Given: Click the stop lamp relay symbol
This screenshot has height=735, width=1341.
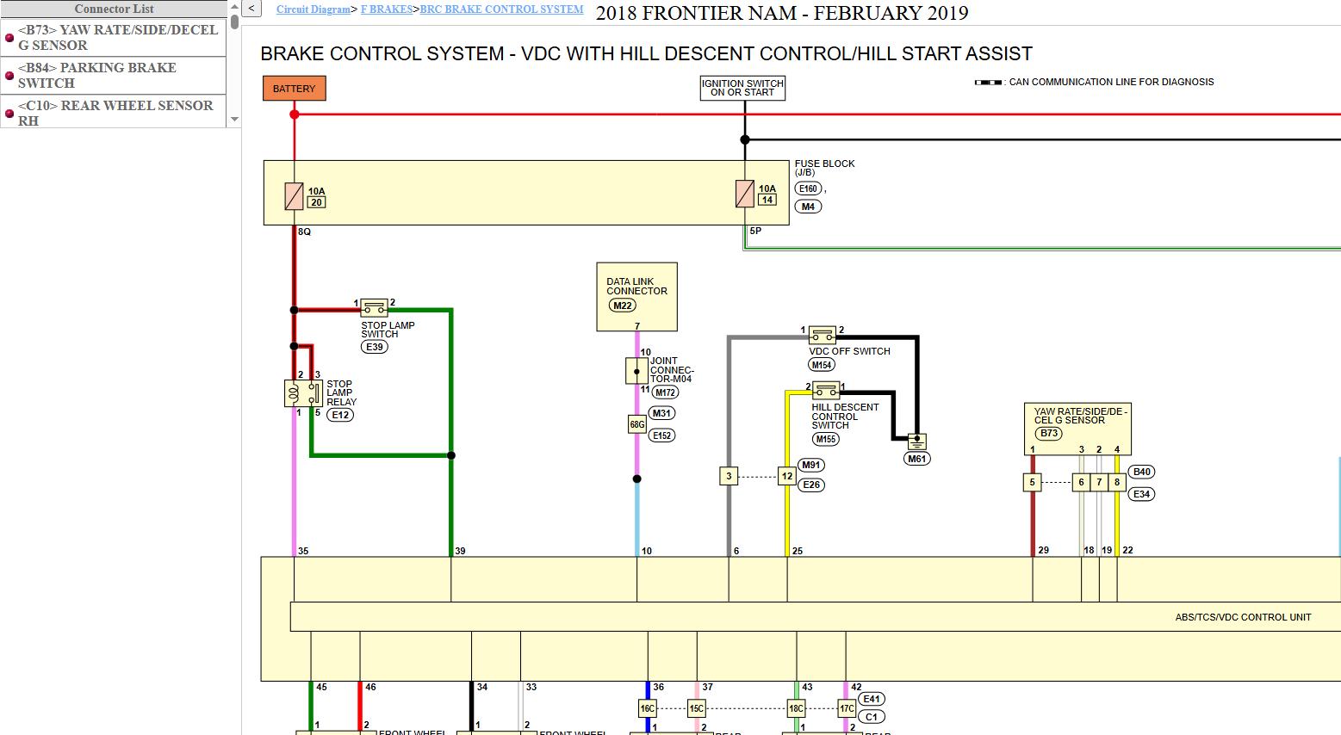Looking at the screenshot, I should pyautogui.click(x=304, y=393).
